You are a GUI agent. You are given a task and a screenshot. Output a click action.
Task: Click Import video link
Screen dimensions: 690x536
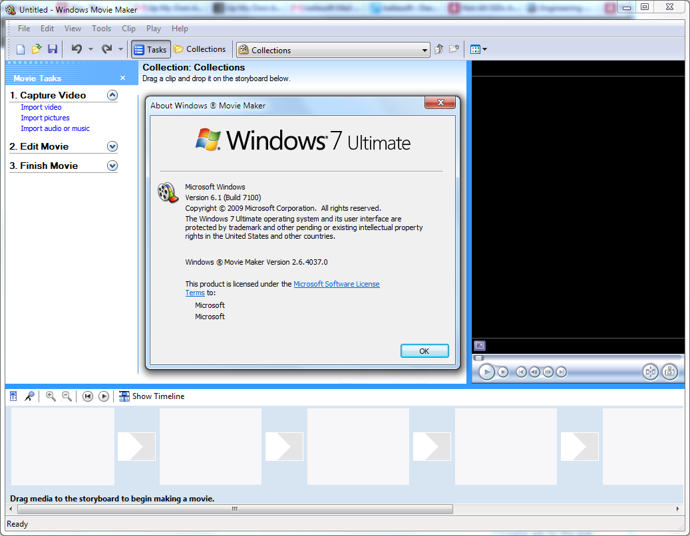(x=41, y=107)
